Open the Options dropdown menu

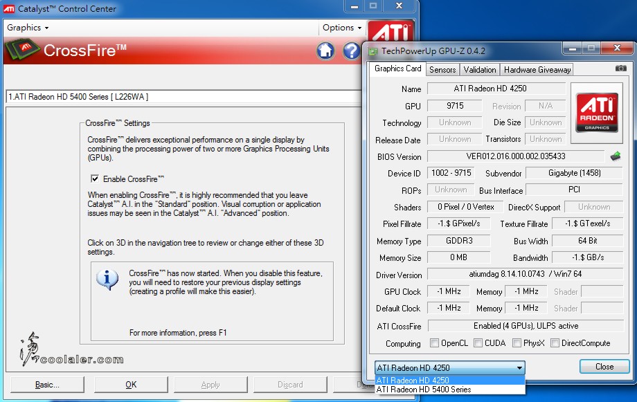click(341, 28)
